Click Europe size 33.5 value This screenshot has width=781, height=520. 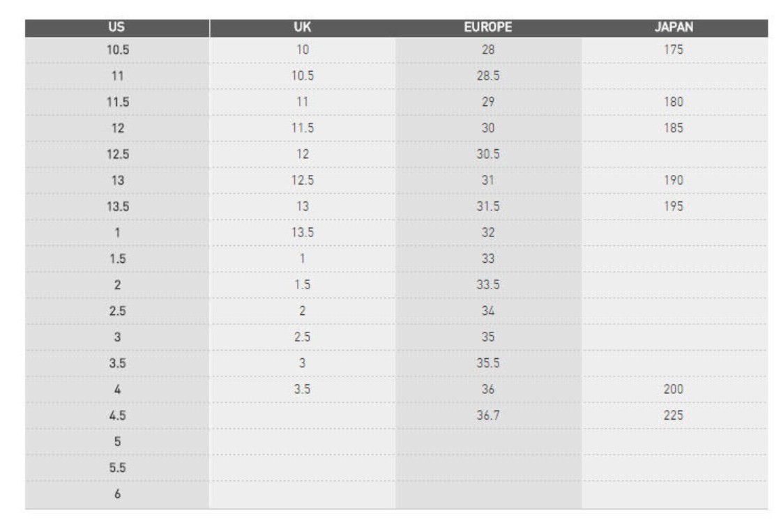coord(488,285)
